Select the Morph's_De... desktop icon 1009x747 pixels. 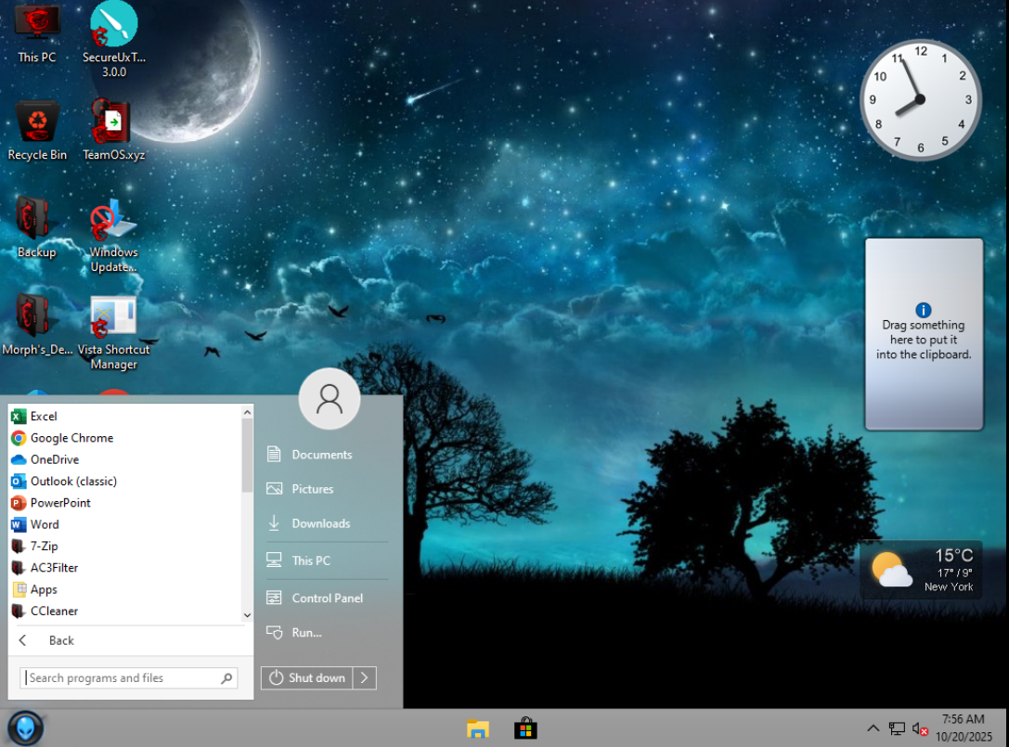(37, 326)
